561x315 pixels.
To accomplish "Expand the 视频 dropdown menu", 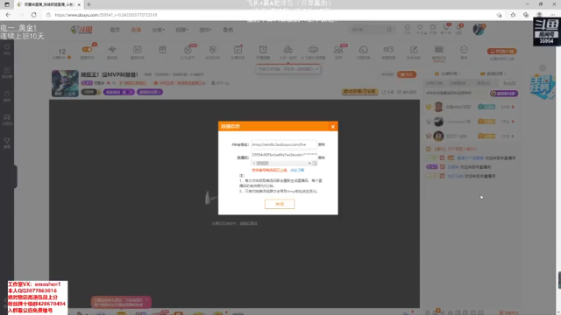I will point(181,30).
